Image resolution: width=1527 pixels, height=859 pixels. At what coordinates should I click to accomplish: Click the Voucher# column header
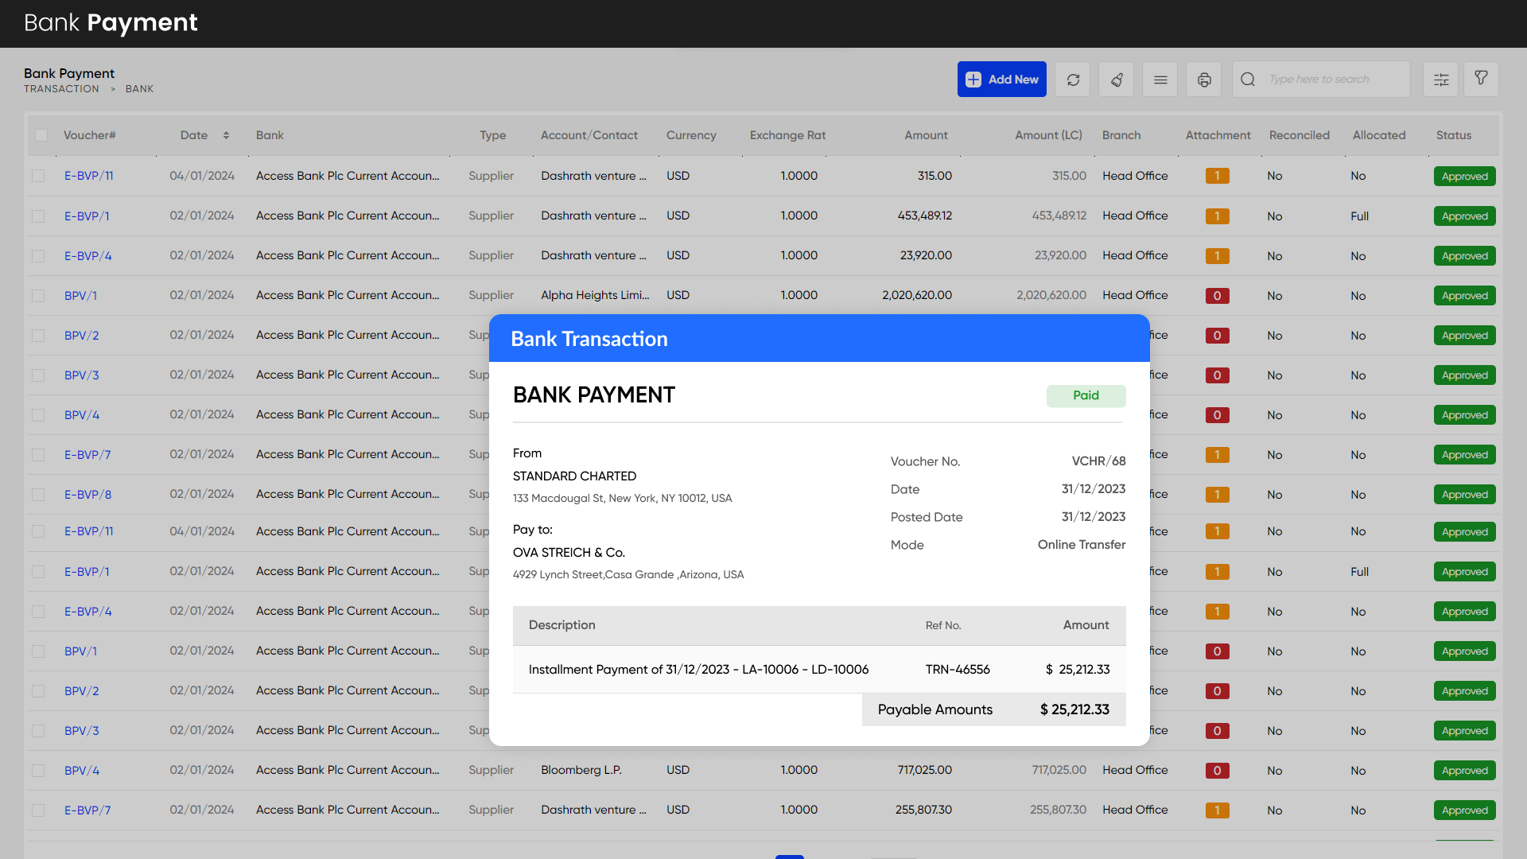click(x=89, y=135)
